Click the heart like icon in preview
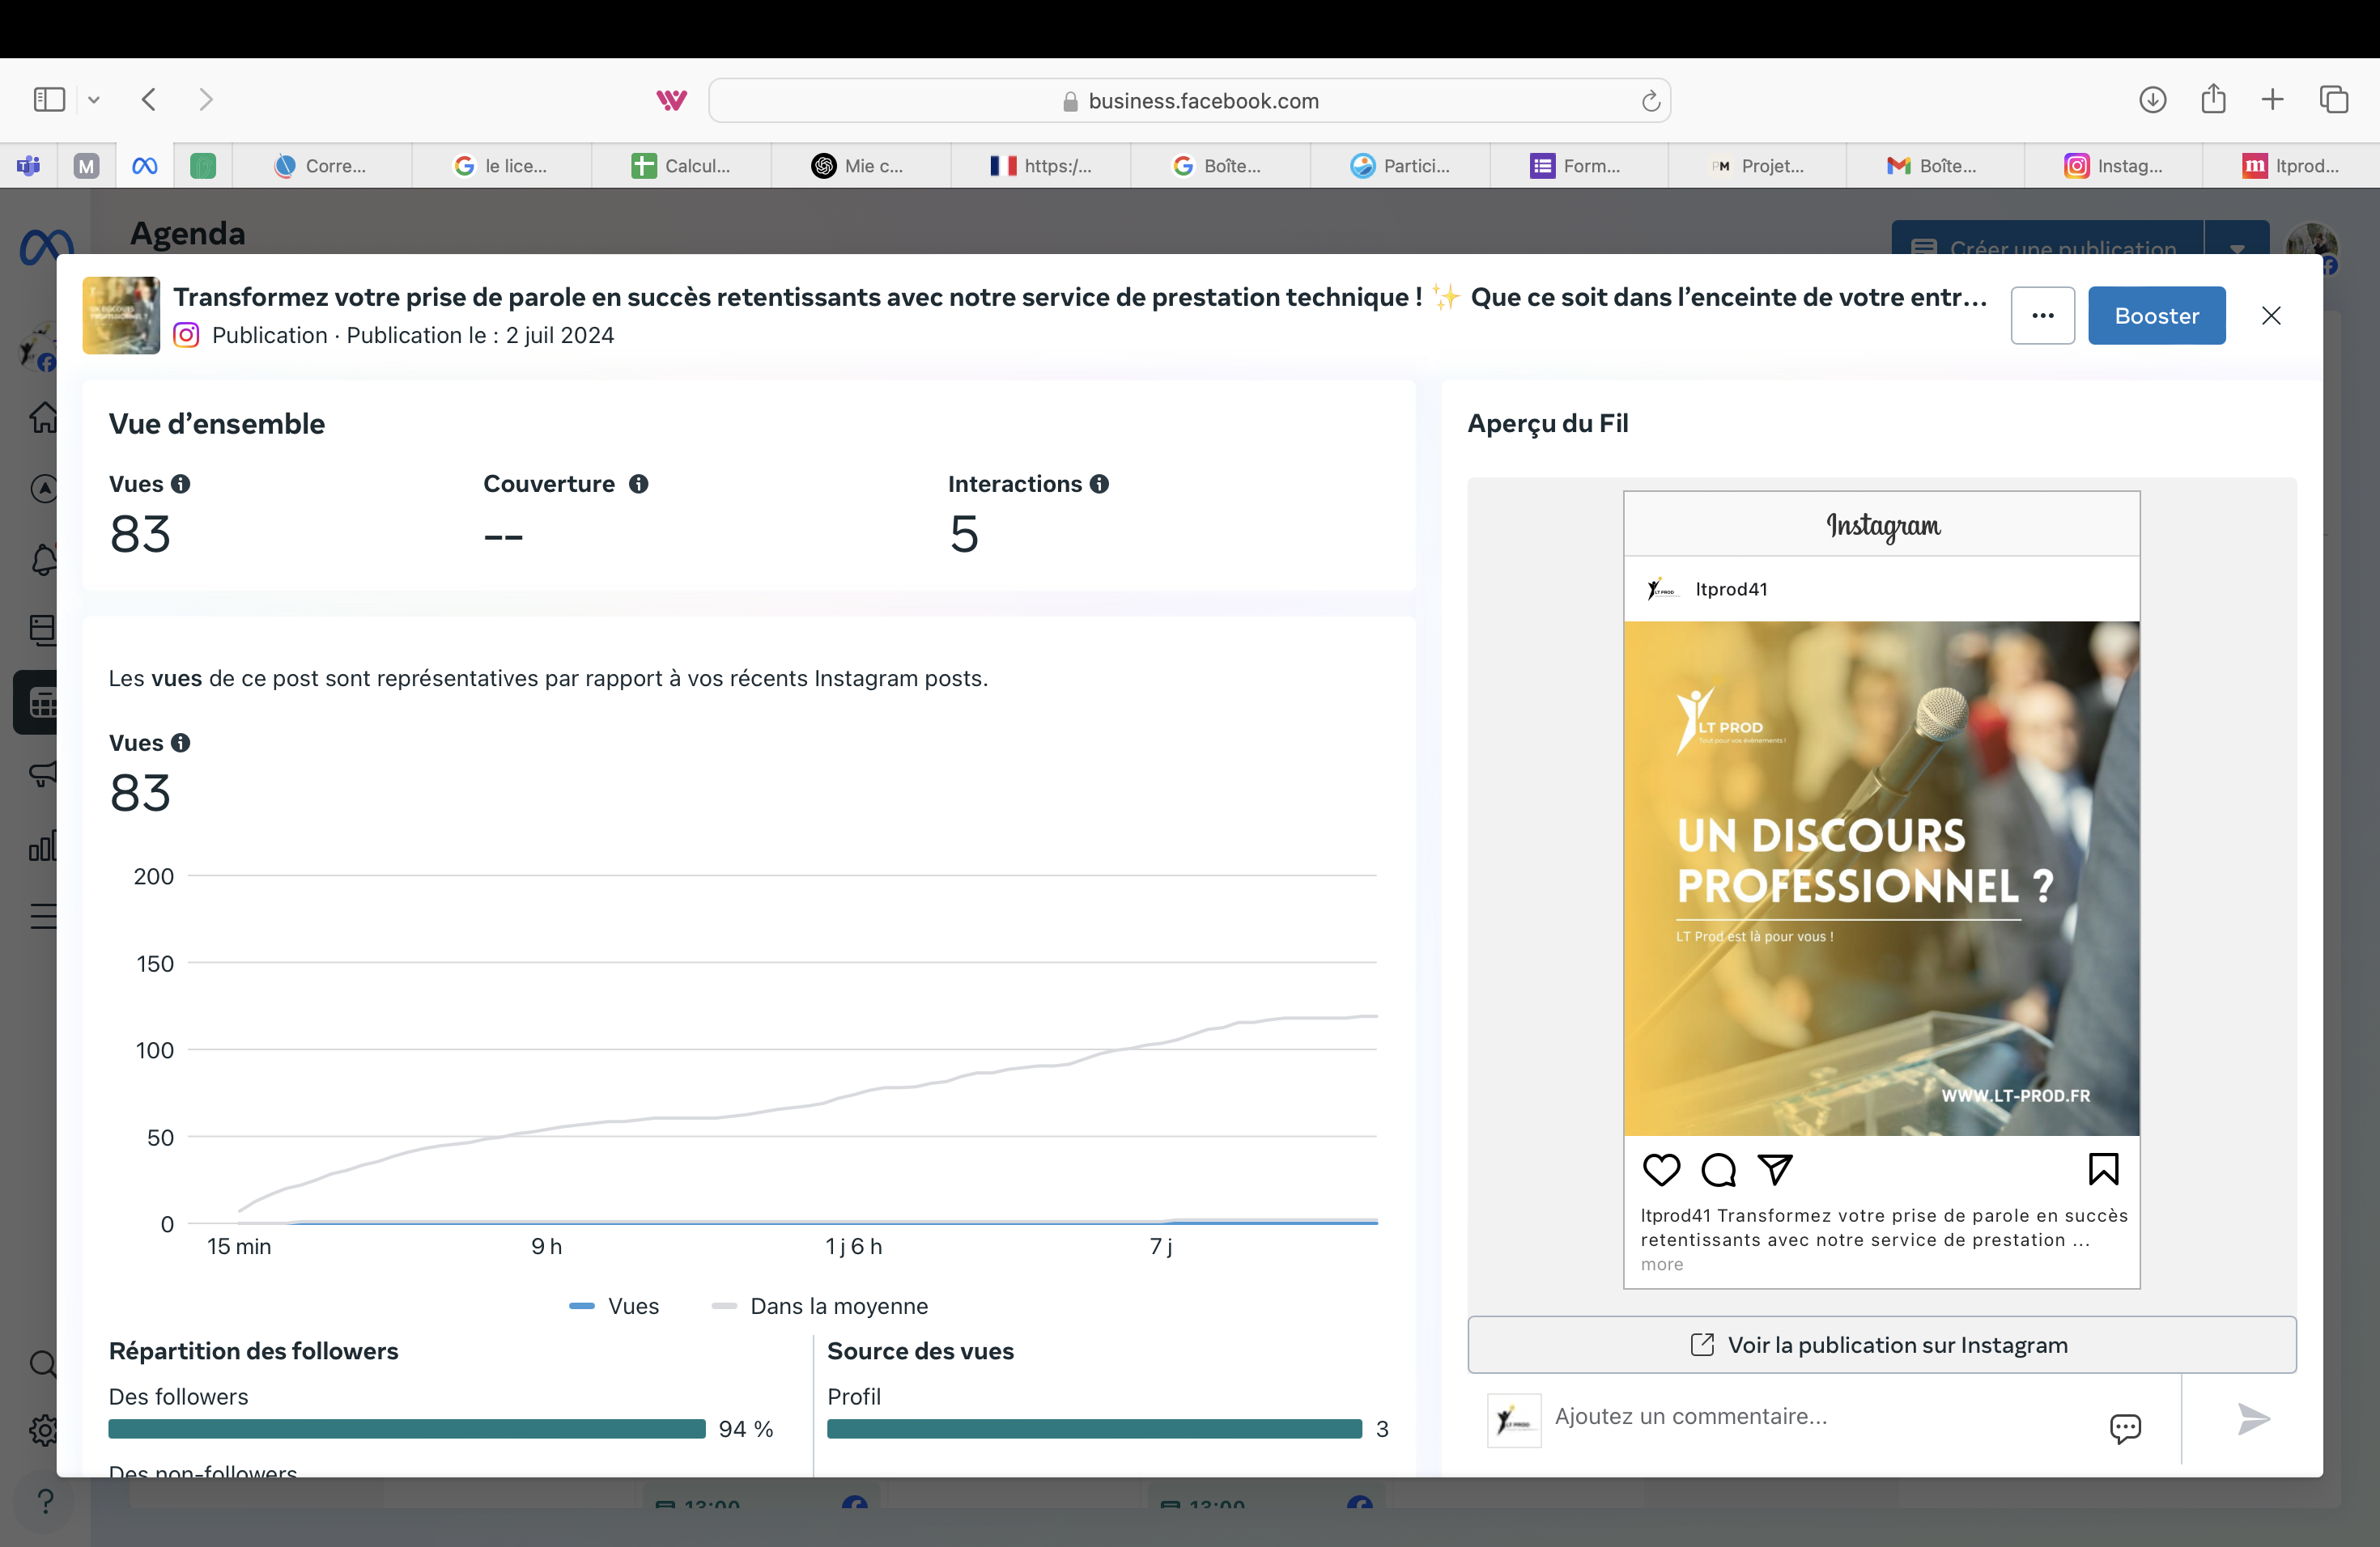This screenshot has width=2380, height=1547. coord(1661,1169)
